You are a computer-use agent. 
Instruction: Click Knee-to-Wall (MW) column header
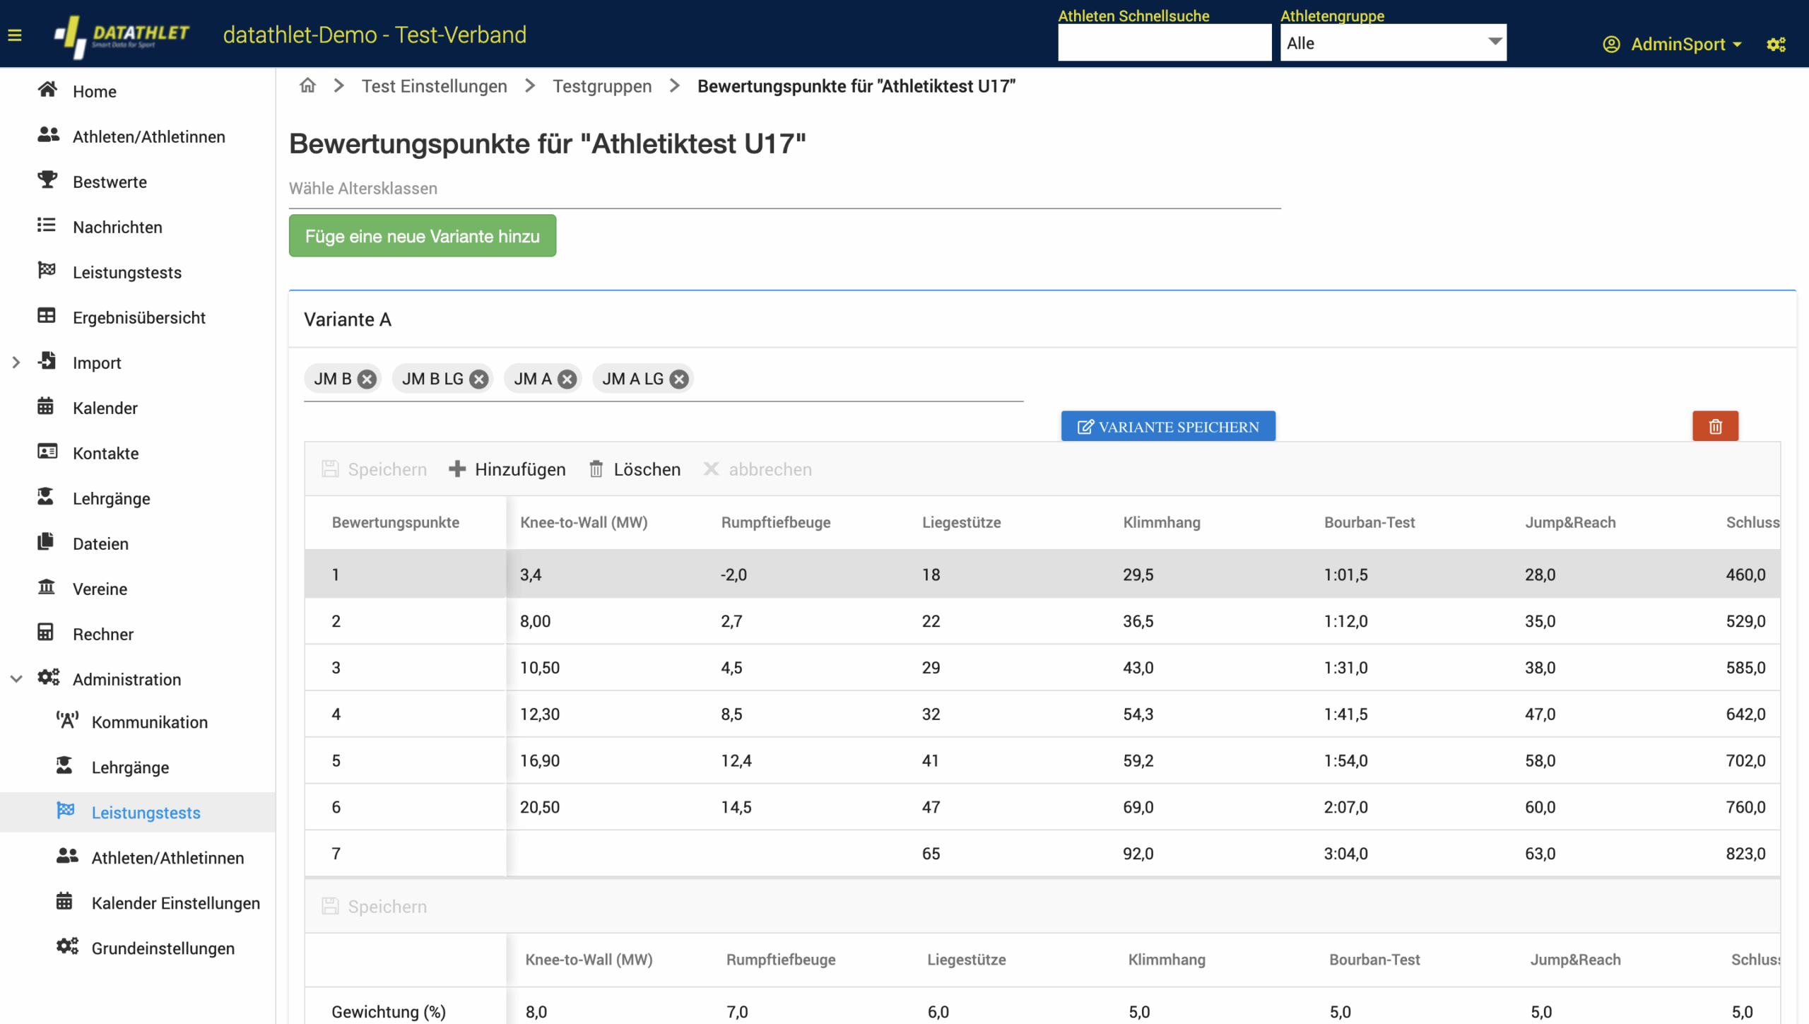[x=584, y=522]
